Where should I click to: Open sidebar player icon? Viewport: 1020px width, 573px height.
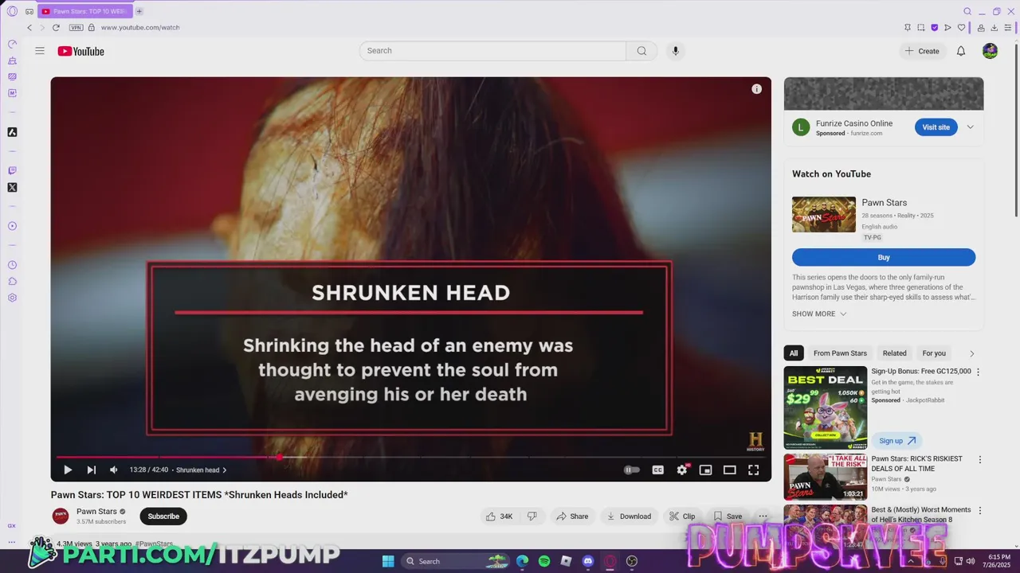[12, 226]
